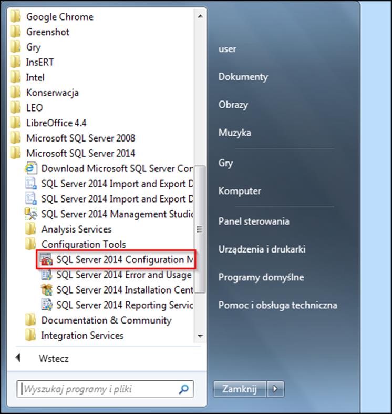Click the scrollbar down arrow
The width and height of the screenshot is (392, 414).
tap(200, 336)
